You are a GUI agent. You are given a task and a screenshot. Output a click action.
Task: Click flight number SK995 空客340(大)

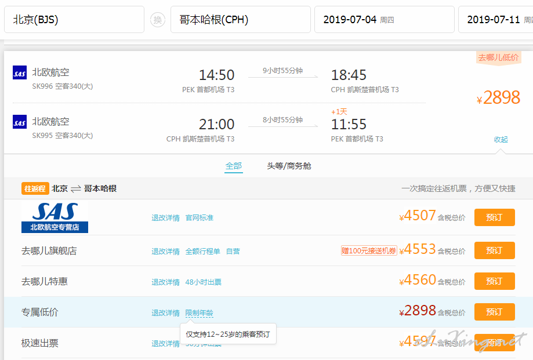(x=63, y=136)
